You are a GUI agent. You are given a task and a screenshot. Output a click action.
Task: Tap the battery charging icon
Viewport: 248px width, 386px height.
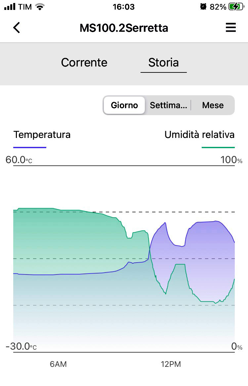pyautogui.click(x=236, y=7)
